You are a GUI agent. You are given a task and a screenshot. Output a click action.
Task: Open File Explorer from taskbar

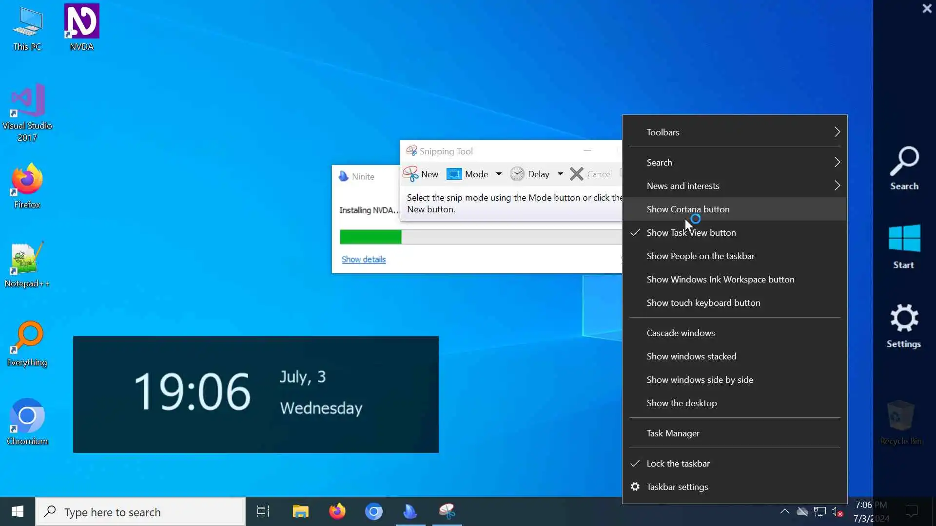pyautogui.click(x=300, y=511)
